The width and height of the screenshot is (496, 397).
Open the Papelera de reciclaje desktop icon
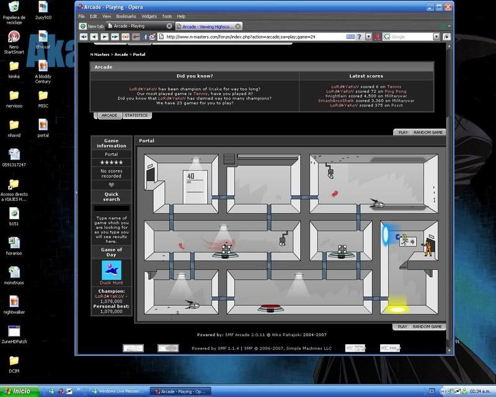14,12
